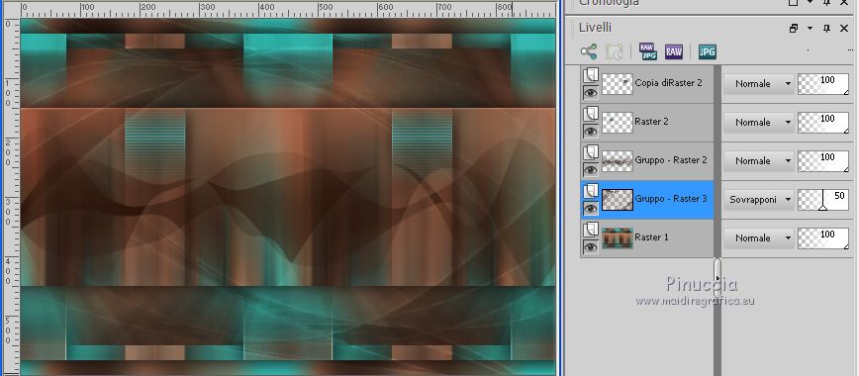The image size is (859, 376).
Task: Toggle visibility of Raster 2 layer
Action: click(591, 131)
